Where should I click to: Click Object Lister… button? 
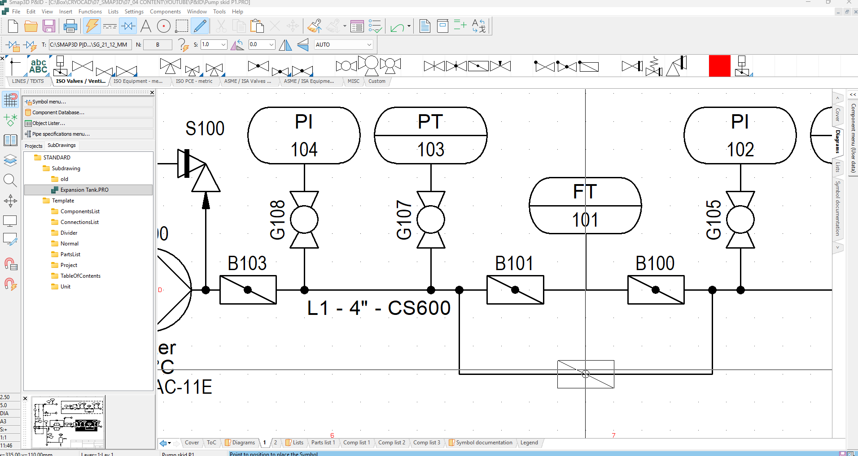[x=89, y=123]
